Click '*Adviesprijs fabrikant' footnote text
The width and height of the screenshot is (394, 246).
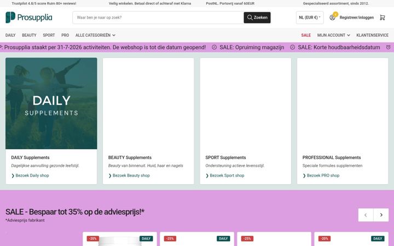click(x=25, y=220)
